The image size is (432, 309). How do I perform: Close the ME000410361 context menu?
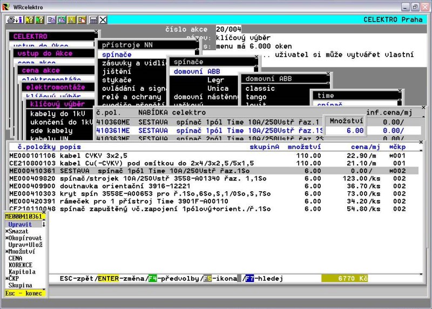[x=44, y=212]
